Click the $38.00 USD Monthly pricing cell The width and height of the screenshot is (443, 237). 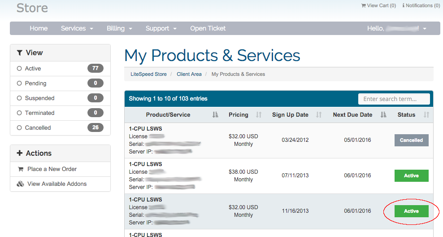[x=243, y=176]
